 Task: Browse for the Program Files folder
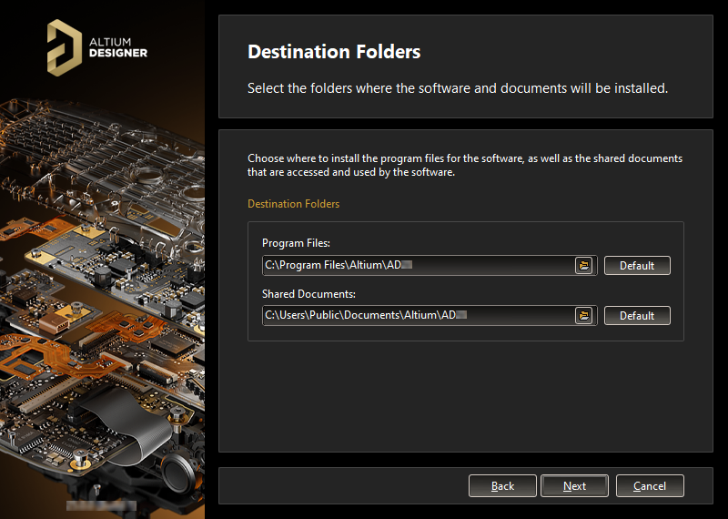(x=583, y=265)
